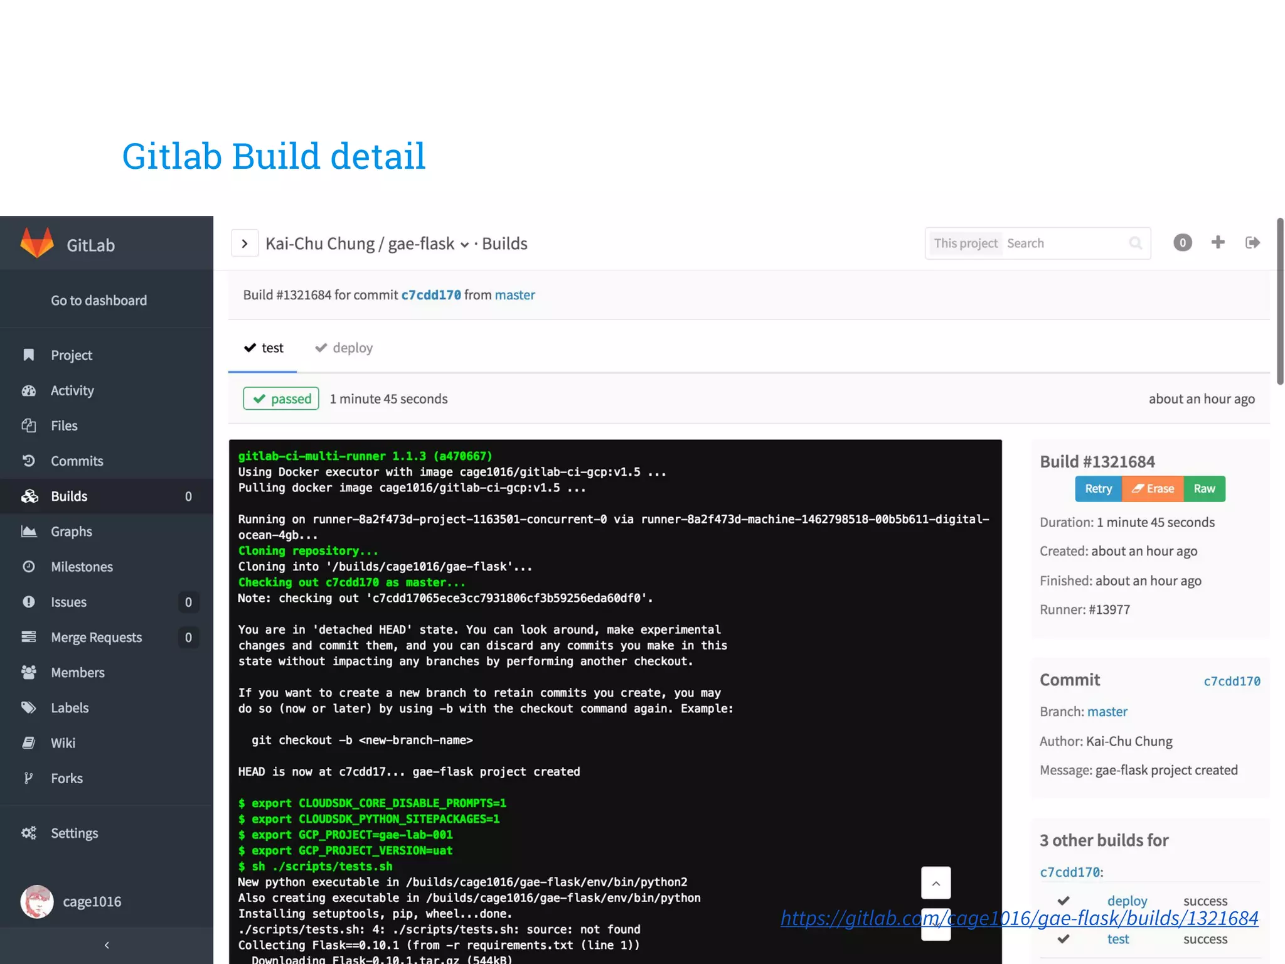1285x964 pixels.
Task: Click the scroll-to-top arrow button in log
Action: click(x=936, y=883)
